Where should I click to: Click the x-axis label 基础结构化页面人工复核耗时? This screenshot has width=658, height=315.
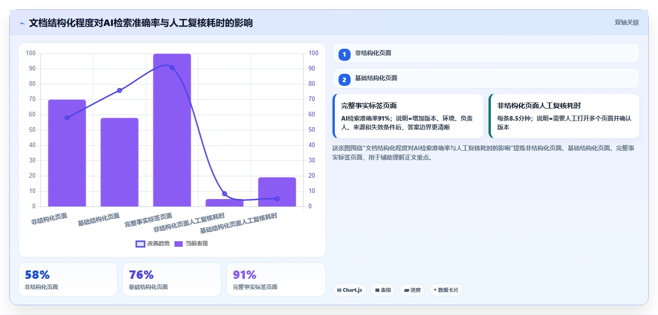pos(239,223)
